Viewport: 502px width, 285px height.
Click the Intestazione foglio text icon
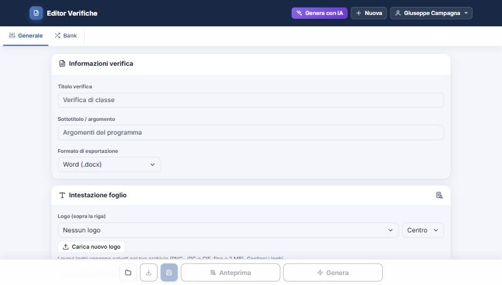pos(62,195)
